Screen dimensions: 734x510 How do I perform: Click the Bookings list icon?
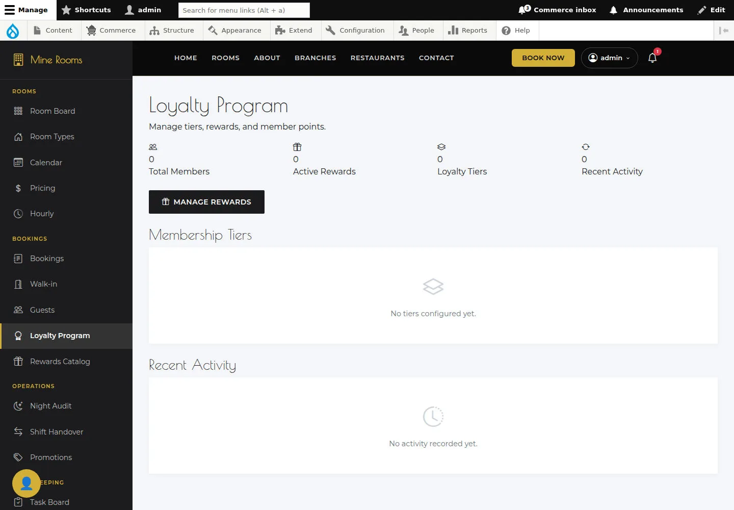(18, 259)
